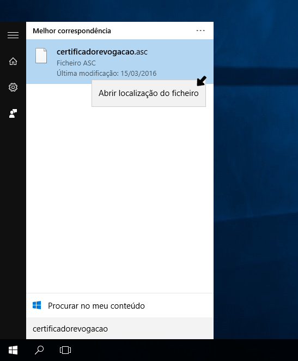Click the blue desktop wallpaper to dismiss search
The height and width of the screenshot is (361, 298).
256,161
